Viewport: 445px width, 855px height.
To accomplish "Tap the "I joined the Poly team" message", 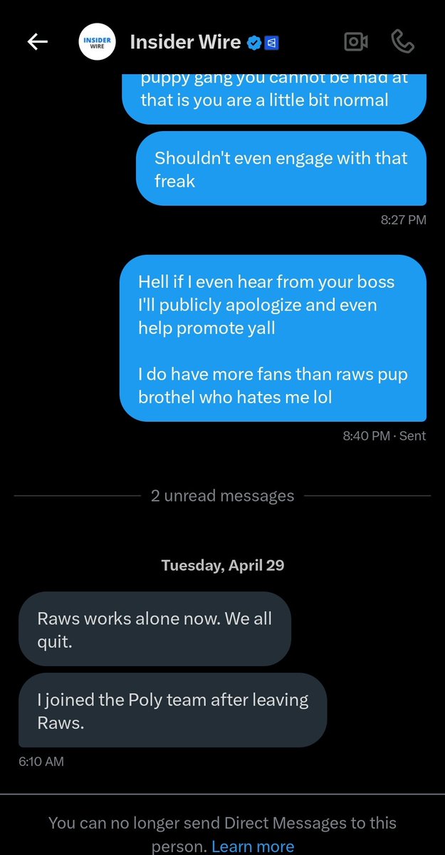I will coord(172,710).
